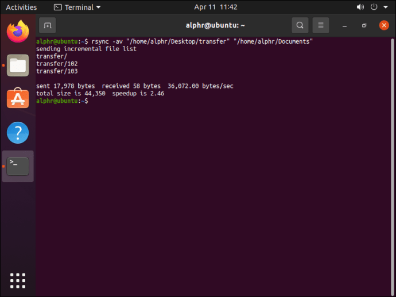
Task: Click the 'sending incremental file list' line
Action: pyautogui.click(x=86, y=49)
